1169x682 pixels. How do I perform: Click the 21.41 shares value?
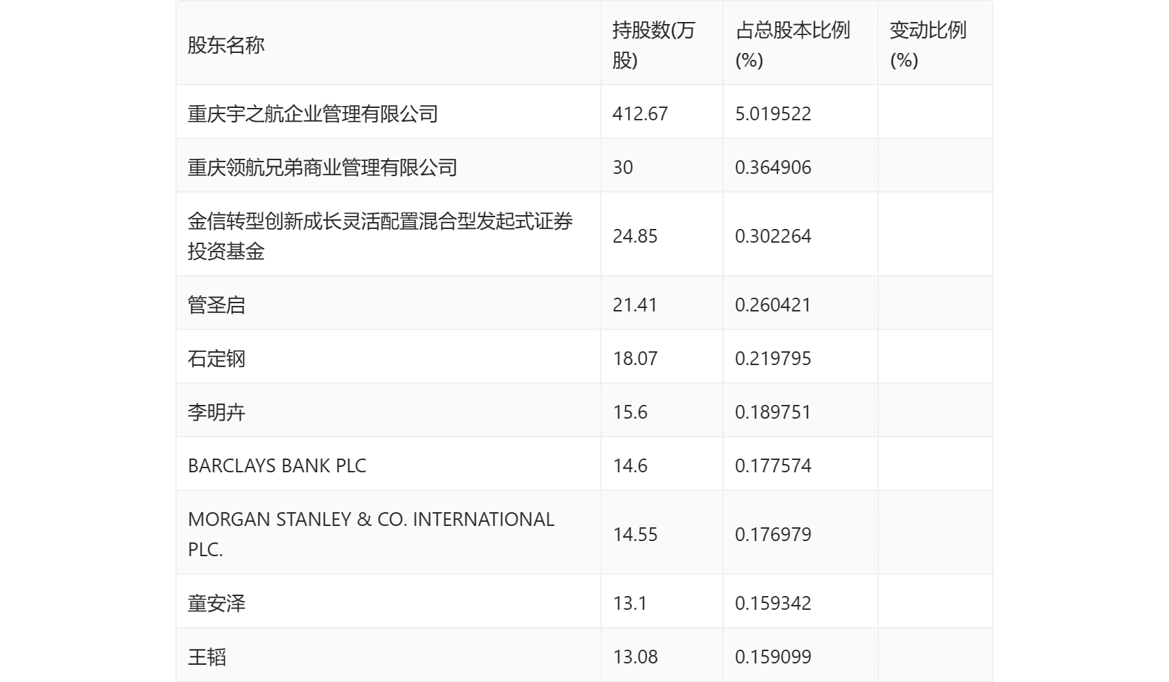635,305
